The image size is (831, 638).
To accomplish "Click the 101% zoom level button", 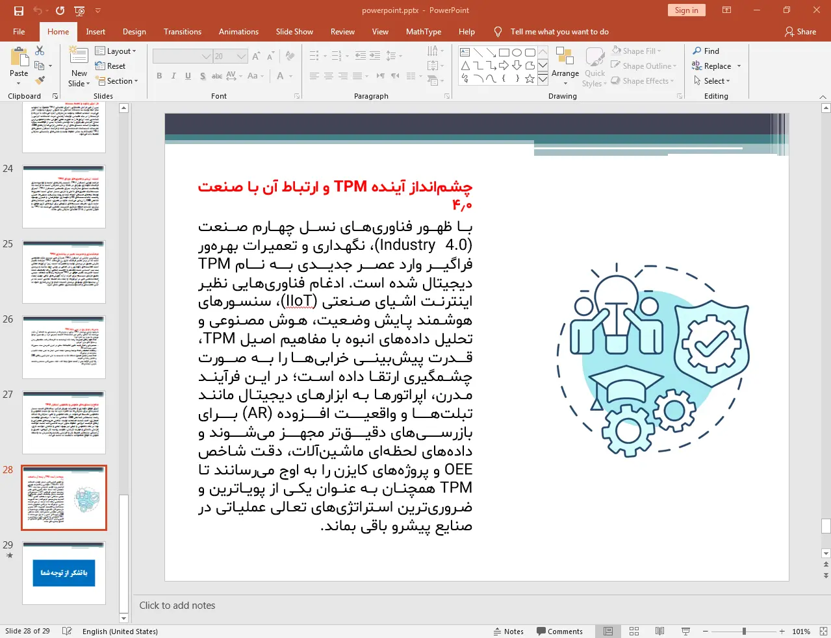I will (801, 631).
